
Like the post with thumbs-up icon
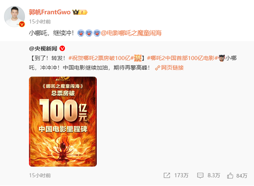point(230,175)
